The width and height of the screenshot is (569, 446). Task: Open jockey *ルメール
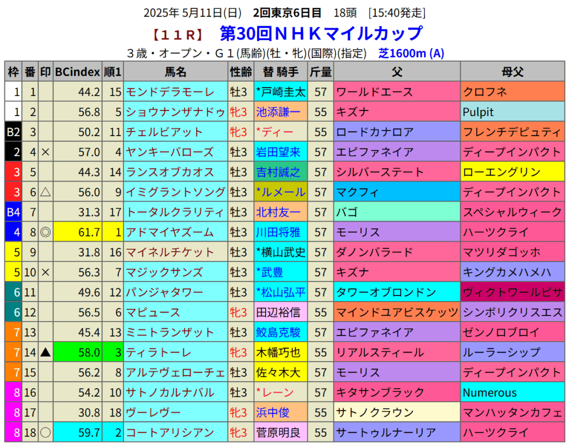pyautogui.click(x=281, y=192)
